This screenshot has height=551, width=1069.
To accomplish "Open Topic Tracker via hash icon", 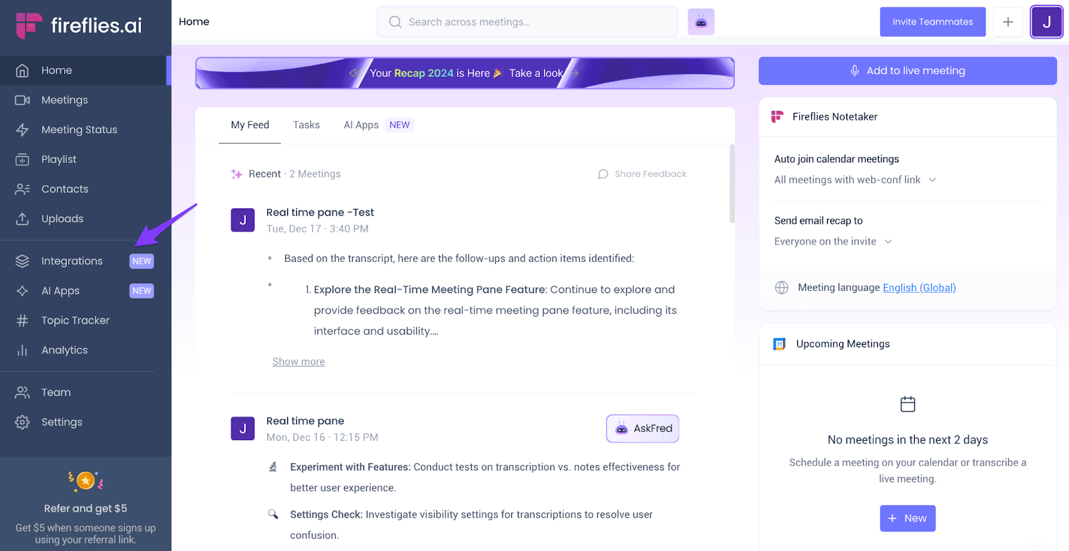I will (22, 321).
